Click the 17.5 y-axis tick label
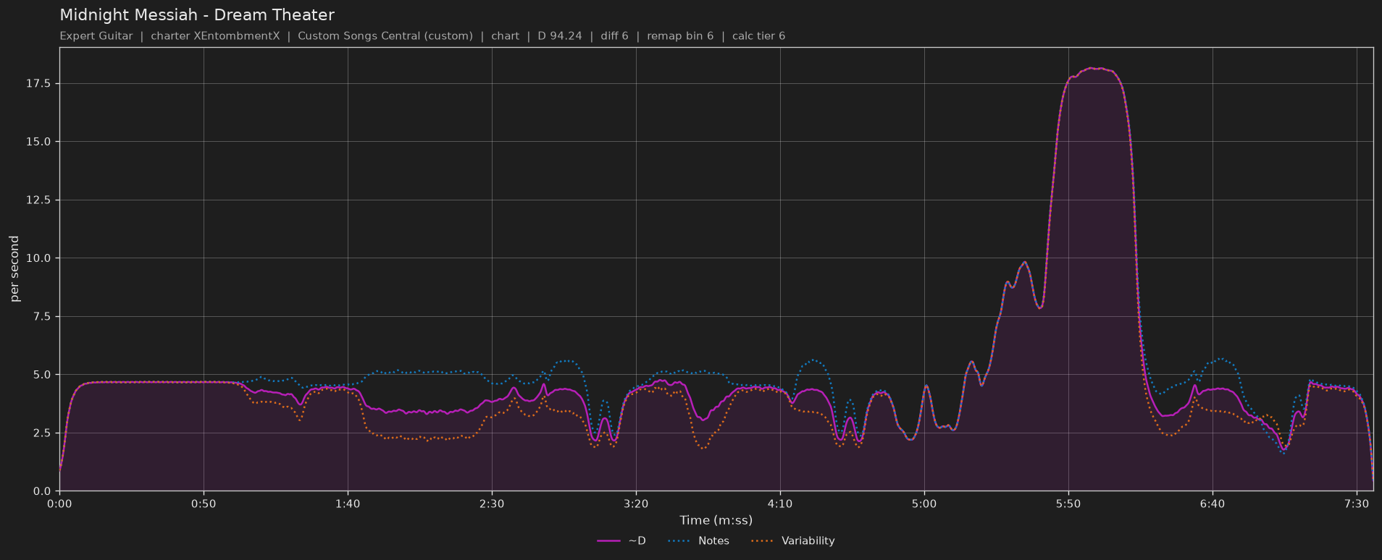 pos(38,84)
